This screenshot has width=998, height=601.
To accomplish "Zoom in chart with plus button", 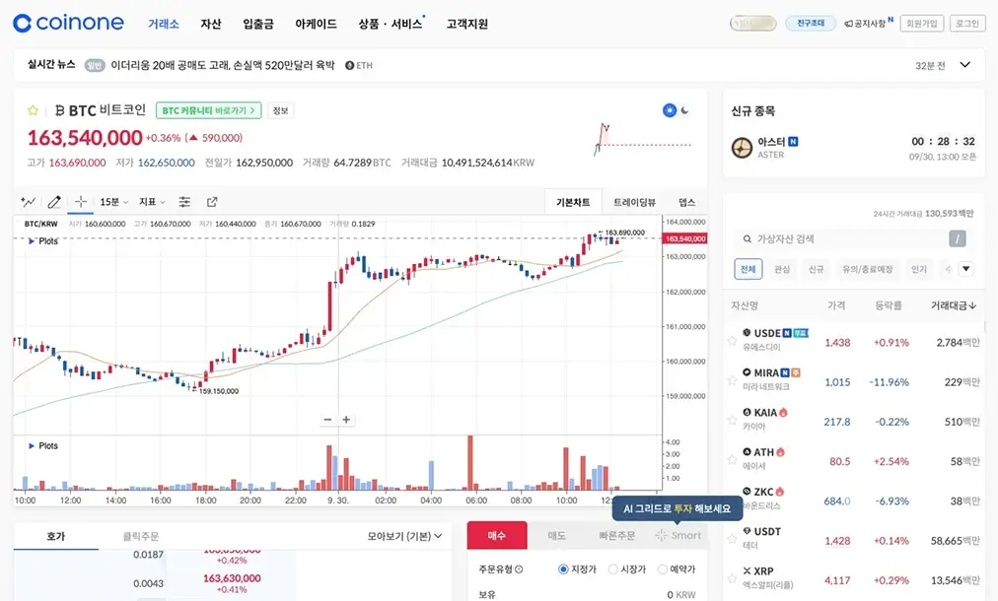I will click(x=346, y=420).
